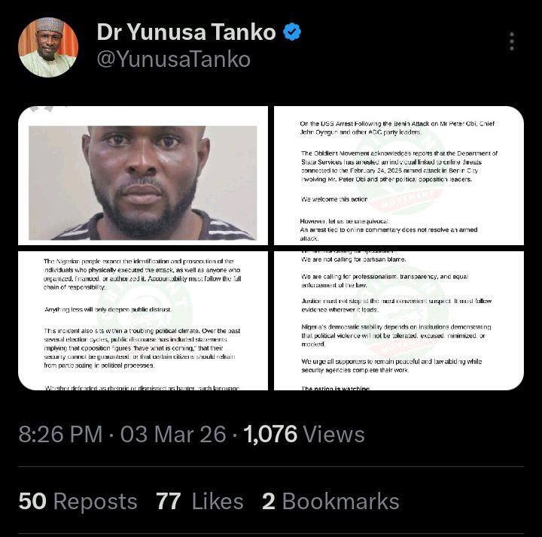Open the image mentioning 'partisan blame'
The image size is (542, 537).
coord(399,321)
